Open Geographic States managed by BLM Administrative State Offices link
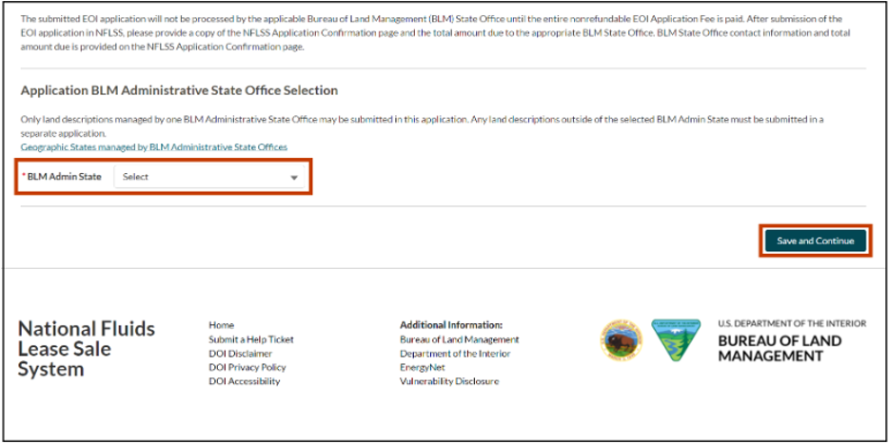This screenshot has width=889, height=444. (153, 147)
